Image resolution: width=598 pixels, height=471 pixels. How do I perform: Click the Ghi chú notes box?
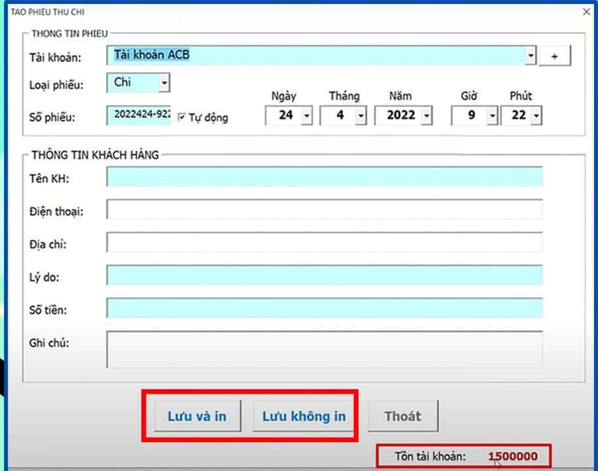325,350
